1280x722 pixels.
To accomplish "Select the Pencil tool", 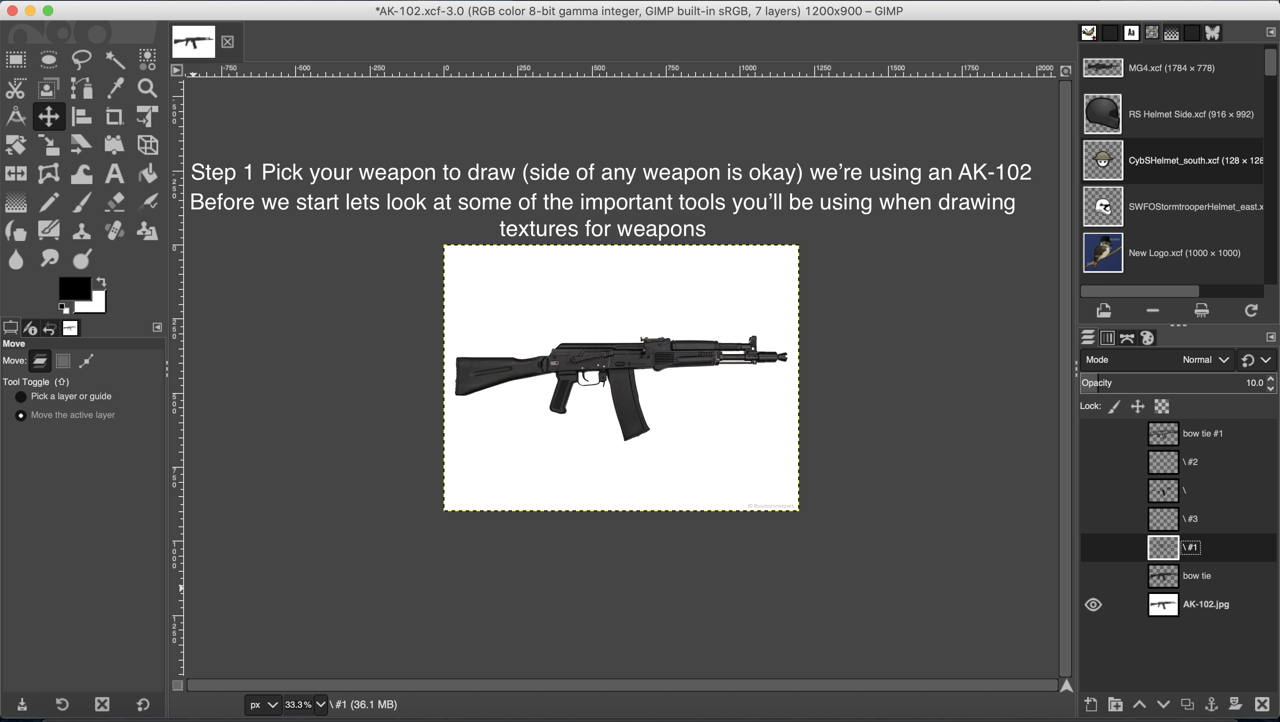I will 49,202.
